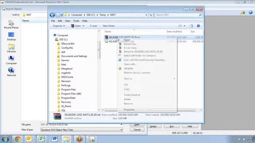This screenshot has height=143, width=255.
Task: Click E-mail in Explorer toolbar
Action: point(94,26)
